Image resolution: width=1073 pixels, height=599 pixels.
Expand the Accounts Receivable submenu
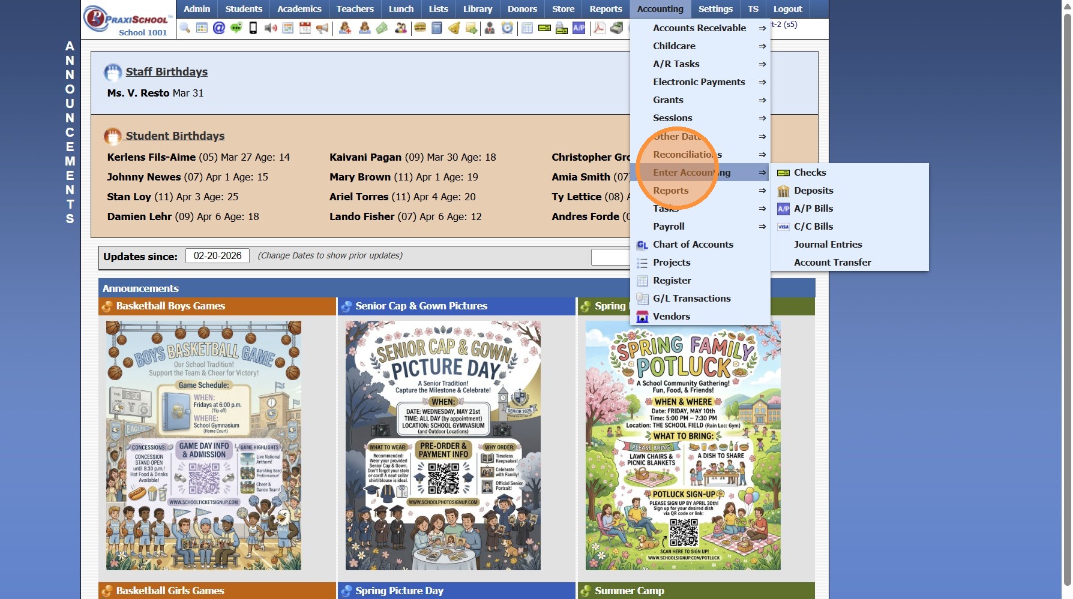(x=700, y=28)
